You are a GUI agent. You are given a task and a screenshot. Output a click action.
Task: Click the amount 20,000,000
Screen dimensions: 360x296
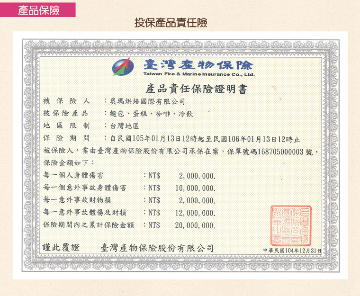tap(195, 226)
